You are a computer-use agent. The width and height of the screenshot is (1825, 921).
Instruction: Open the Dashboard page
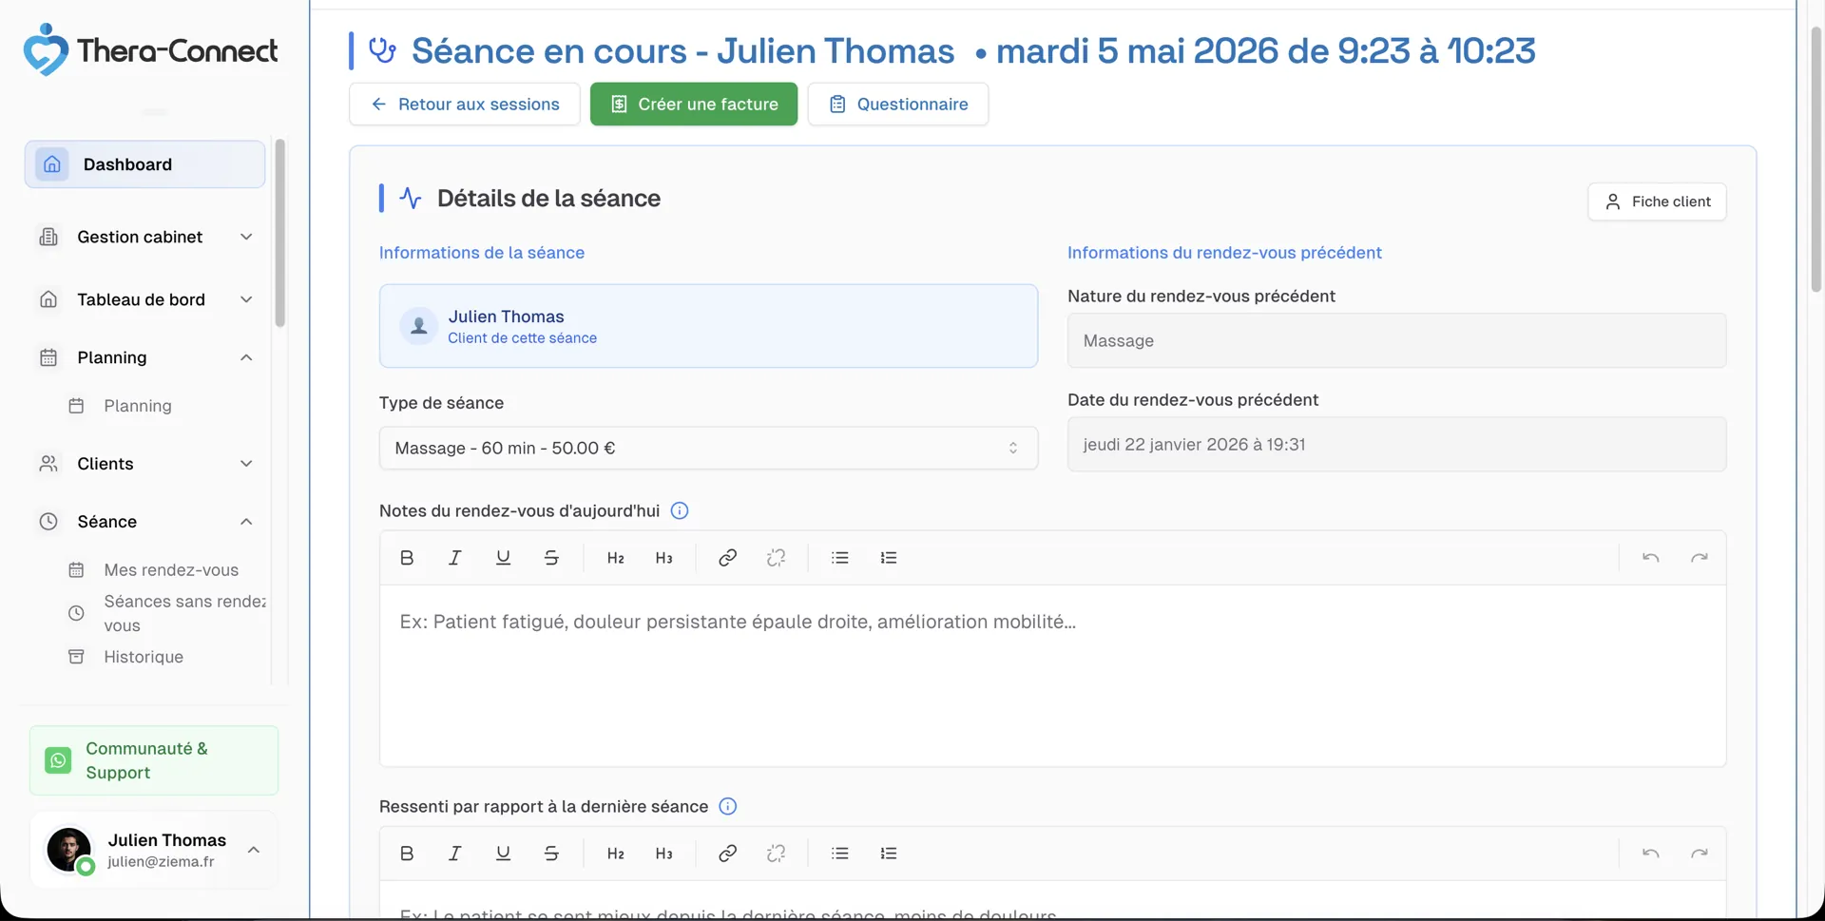pos(144,164)
